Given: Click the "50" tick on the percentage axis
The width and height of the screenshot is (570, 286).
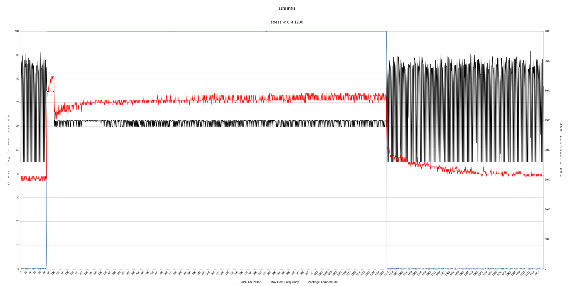Looking at the screenshot, I should click(x=18, y=150).
